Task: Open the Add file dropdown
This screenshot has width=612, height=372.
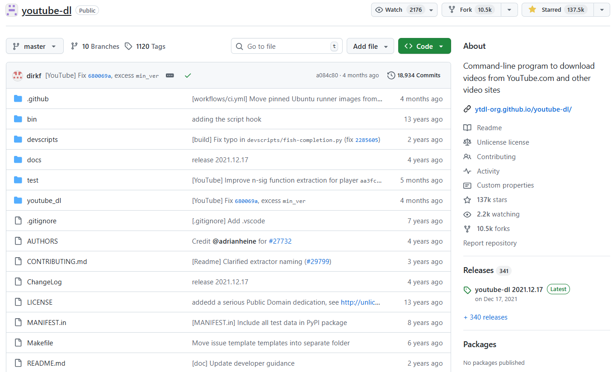Action: [x=370, y=46]
